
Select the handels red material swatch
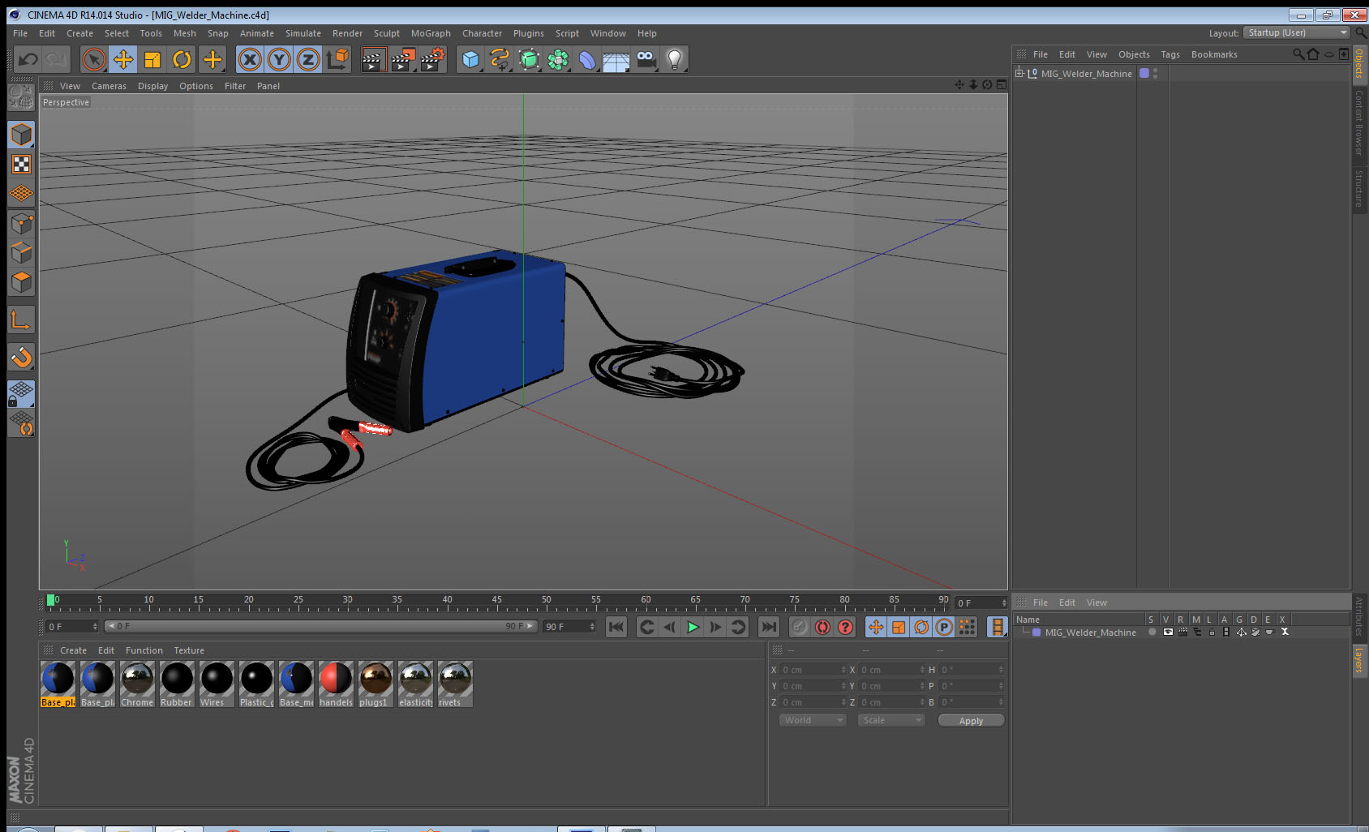[336, 684]
